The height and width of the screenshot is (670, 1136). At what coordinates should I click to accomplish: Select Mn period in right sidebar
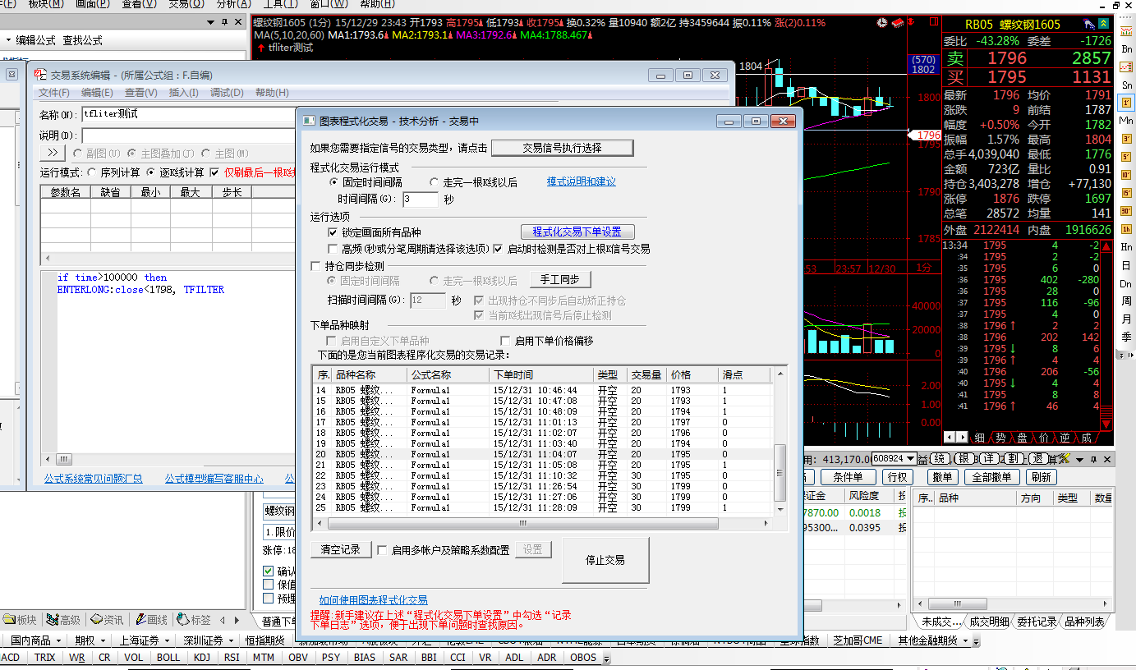[1126, 122]
